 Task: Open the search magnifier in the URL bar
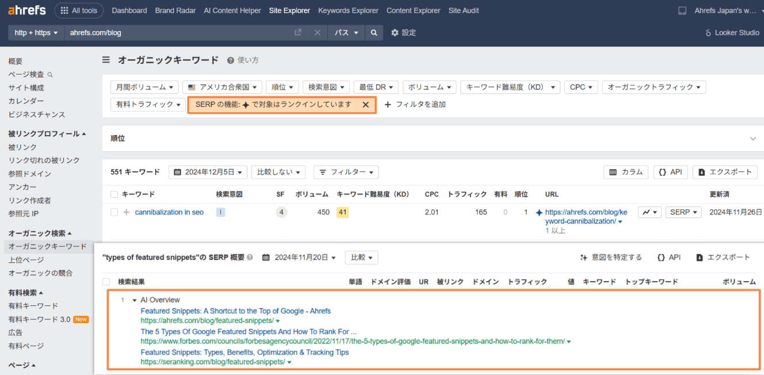coord(374,33)
